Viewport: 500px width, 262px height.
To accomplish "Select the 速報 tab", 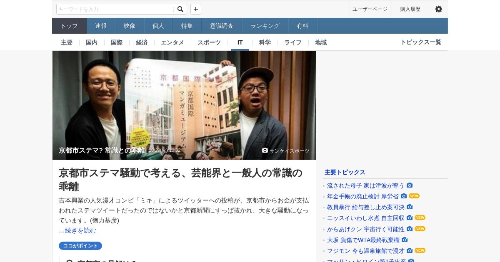I will click(101, 26).
